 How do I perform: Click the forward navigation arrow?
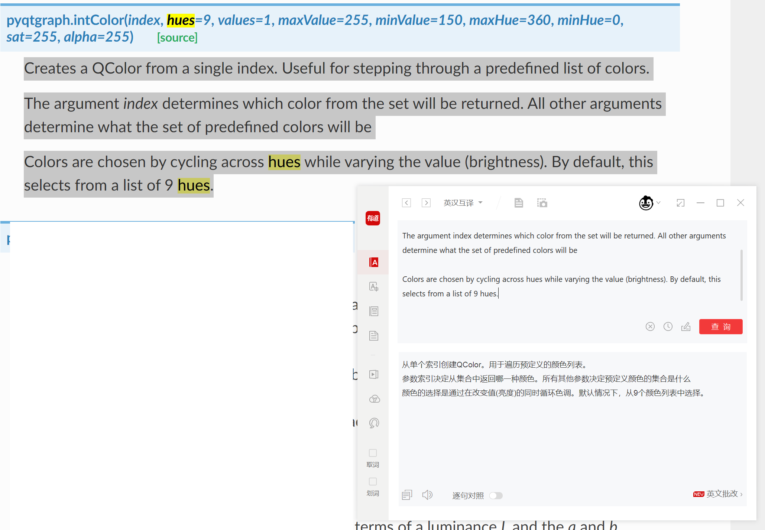[x=426, y=203]
